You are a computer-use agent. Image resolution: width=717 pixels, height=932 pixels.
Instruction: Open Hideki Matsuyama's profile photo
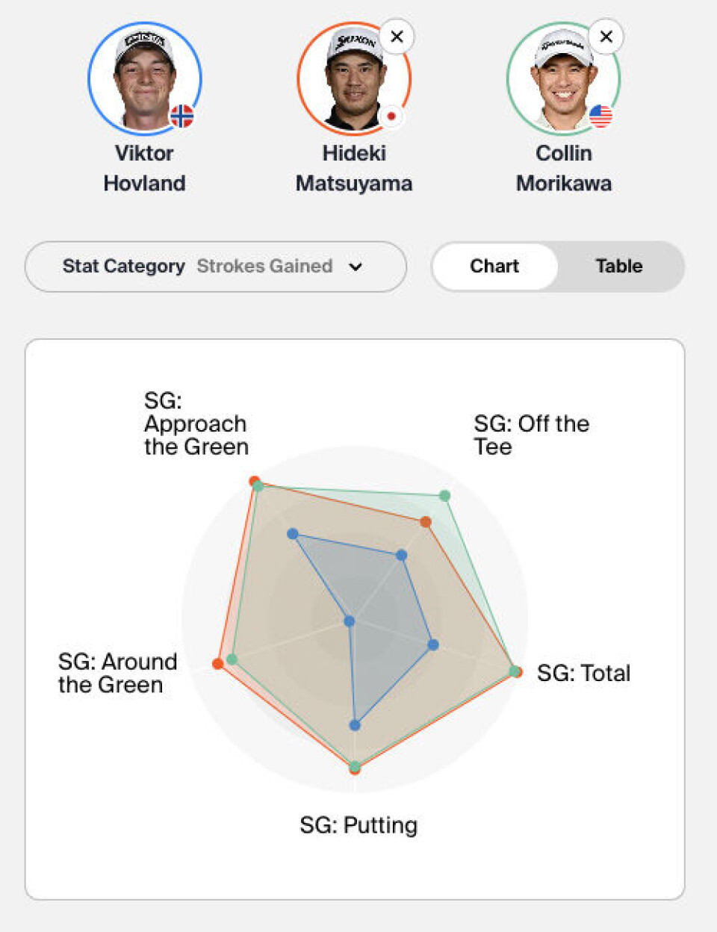point(354,78)
